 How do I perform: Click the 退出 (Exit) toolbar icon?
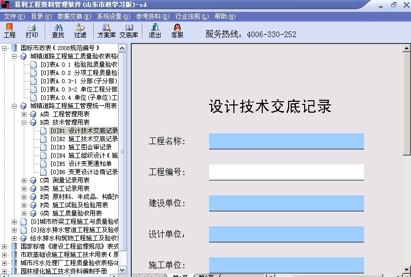[155, 30]
